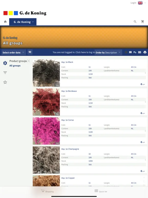The width and height of the screenshot is (148, 198).
Task: View the Asp. 1e Black photo
Action: click(x=46, y=73)
